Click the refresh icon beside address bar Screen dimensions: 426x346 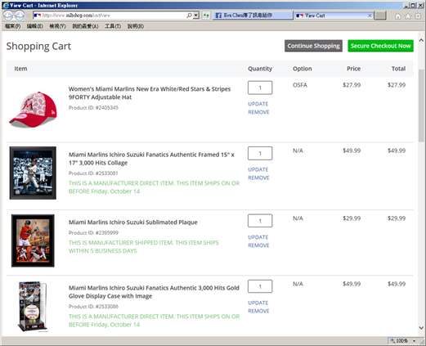click(206, 16)
